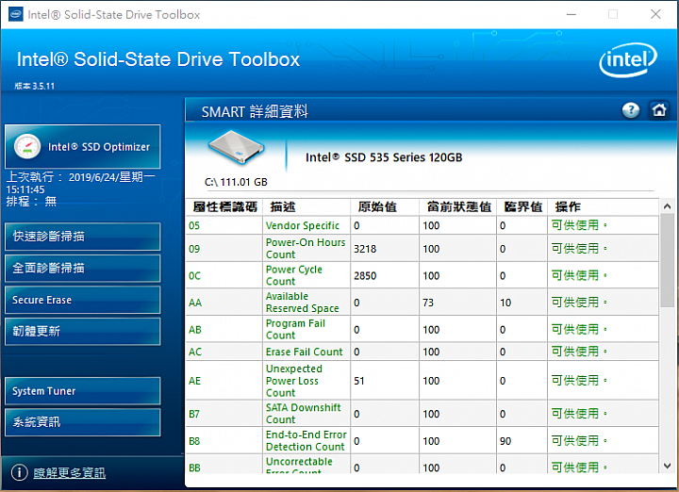Click End-to-End Error Detection Count description
This screenshot has height=492, width=679.
[x=306, y=440]
